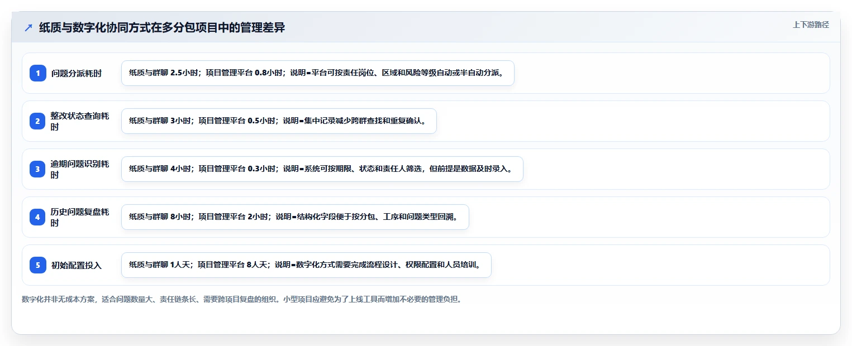Viewport: 852px width, 346px height.
Task: Open the detail box starting 纸质与群聊 3小时
Action: pyautogui.click(x=279, y=121)
